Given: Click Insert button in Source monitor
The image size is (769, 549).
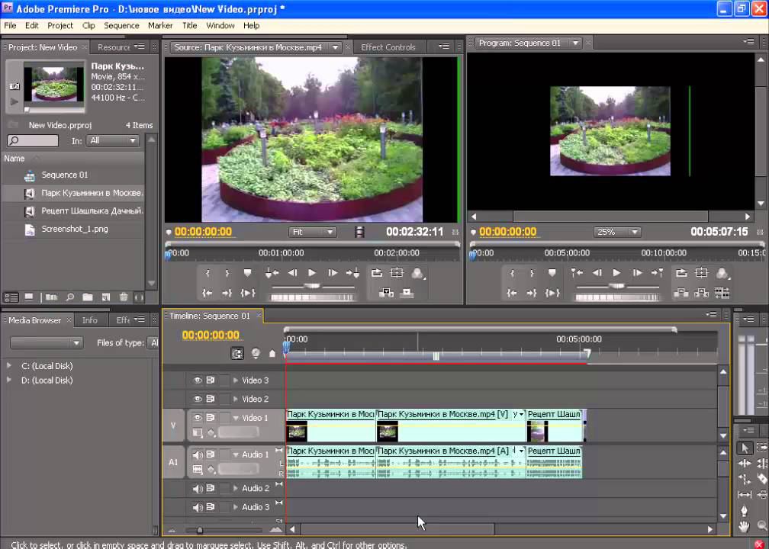Looking at the screenshot, I should [387, 293].
